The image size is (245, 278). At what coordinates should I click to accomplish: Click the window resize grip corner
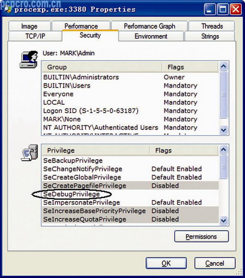tap(239, 272)
